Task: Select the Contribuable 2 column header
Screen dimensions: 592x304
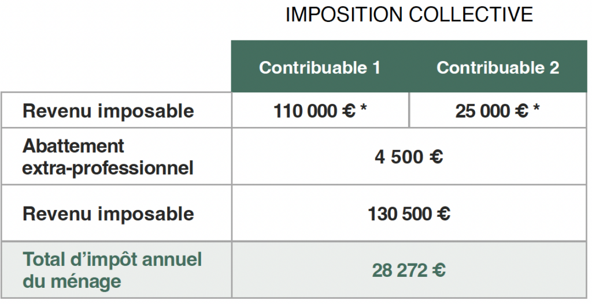Action: (x=498, y=67)
